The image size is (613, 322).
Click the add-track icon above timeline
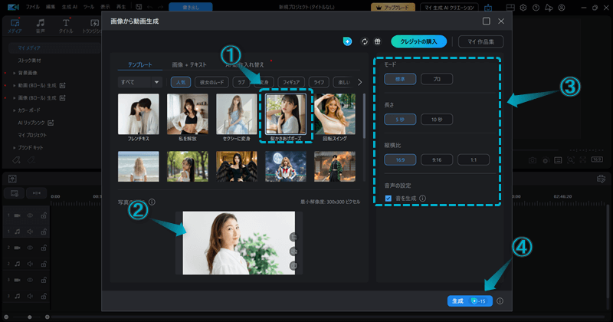click(x=15, y=193)
